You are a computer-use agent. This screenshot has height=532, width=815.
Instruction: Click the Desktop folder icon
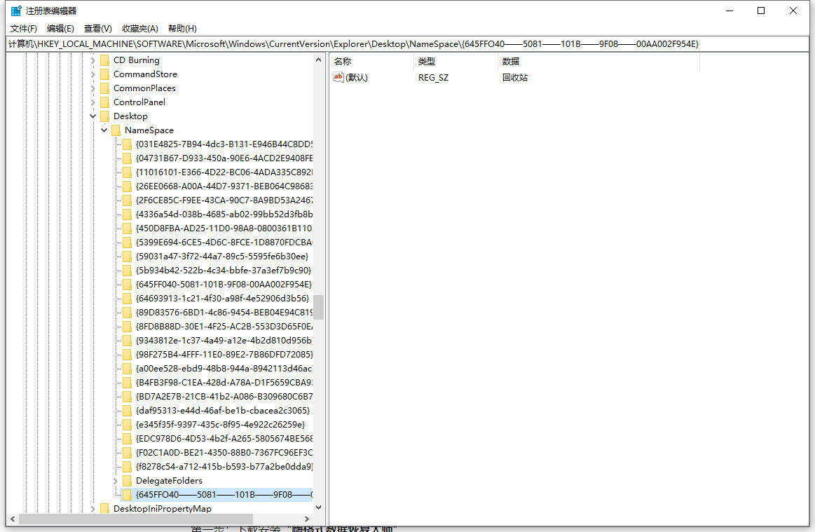[x=104, y=116]
